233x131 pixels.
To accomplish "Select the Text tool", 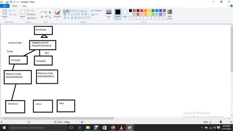I will (x=50, y=12).
